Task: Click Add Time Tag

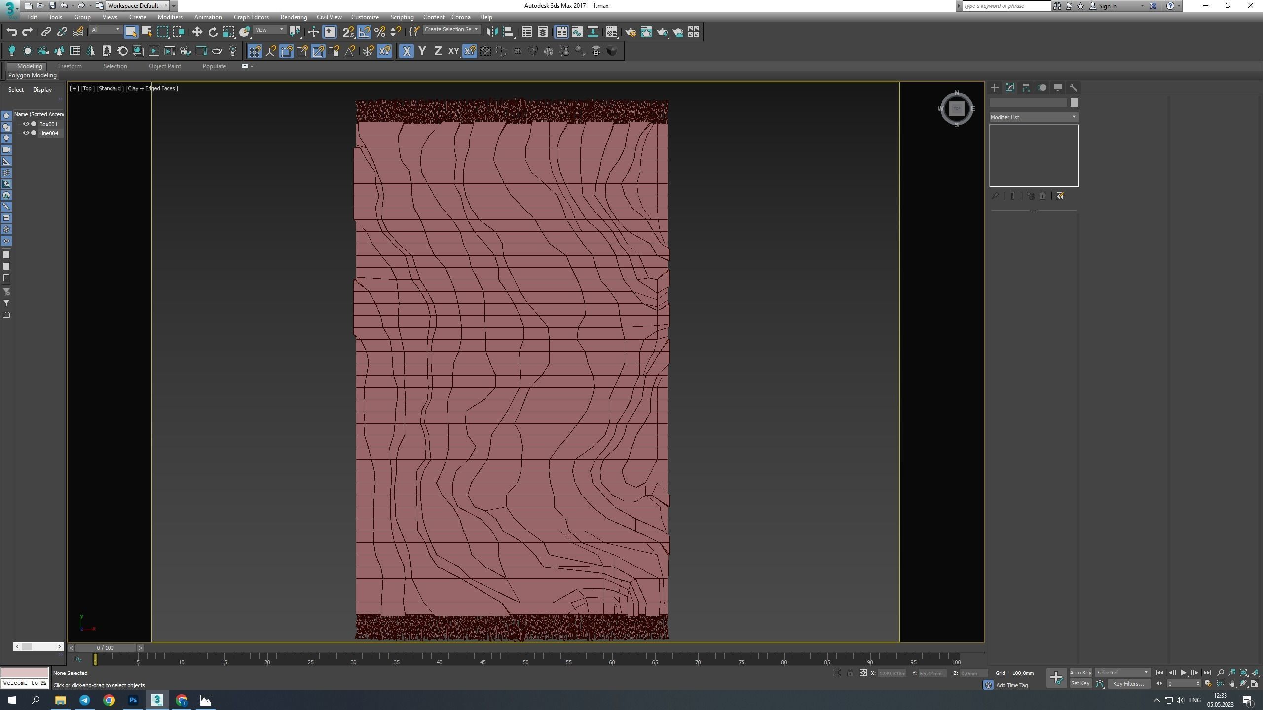Action: 1011,685
